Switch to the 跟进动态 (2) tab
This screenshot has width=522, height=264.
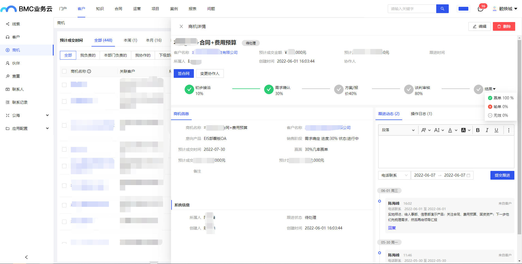coord(389,114)
